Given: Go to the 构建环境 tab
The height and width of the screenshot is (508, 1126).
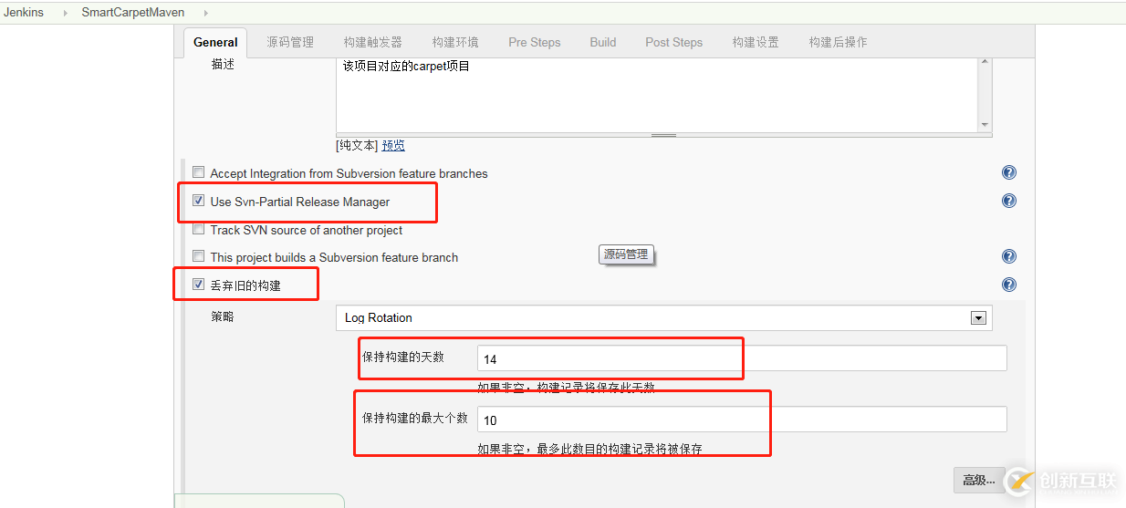Looking at the screenshot, I should (455, 42).
